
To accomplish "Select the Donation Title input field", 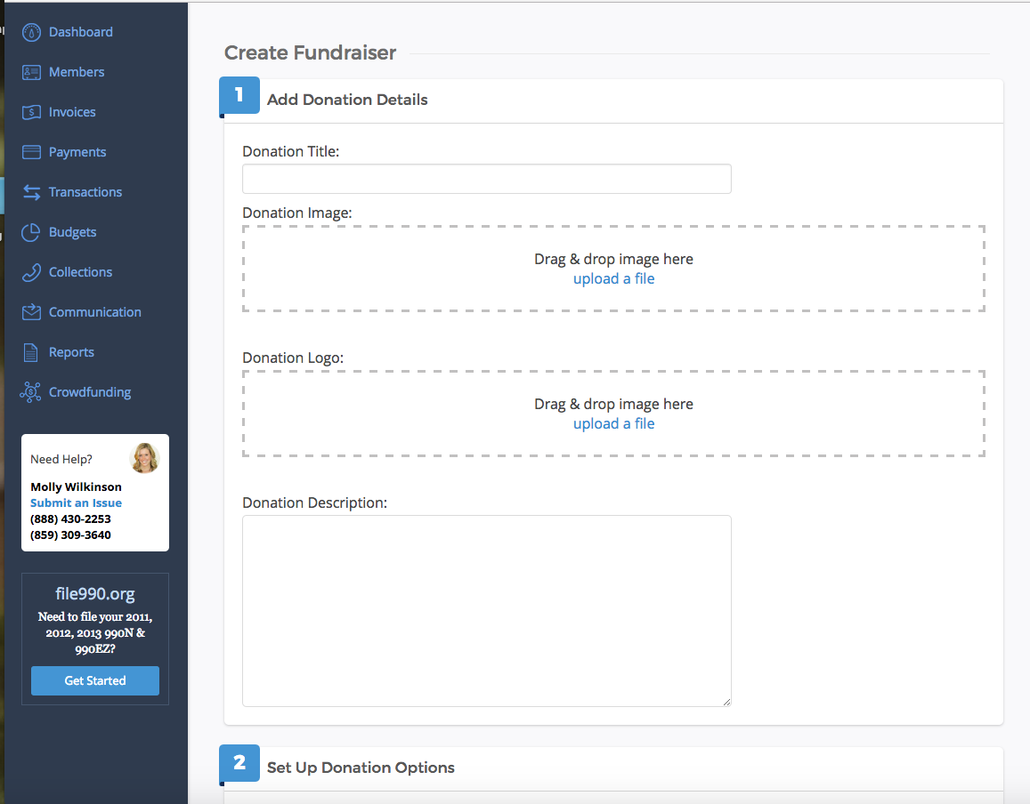I will (x=486, y=179).
